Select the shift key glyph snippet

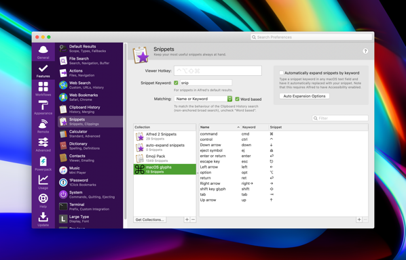(x=284, y=189)
